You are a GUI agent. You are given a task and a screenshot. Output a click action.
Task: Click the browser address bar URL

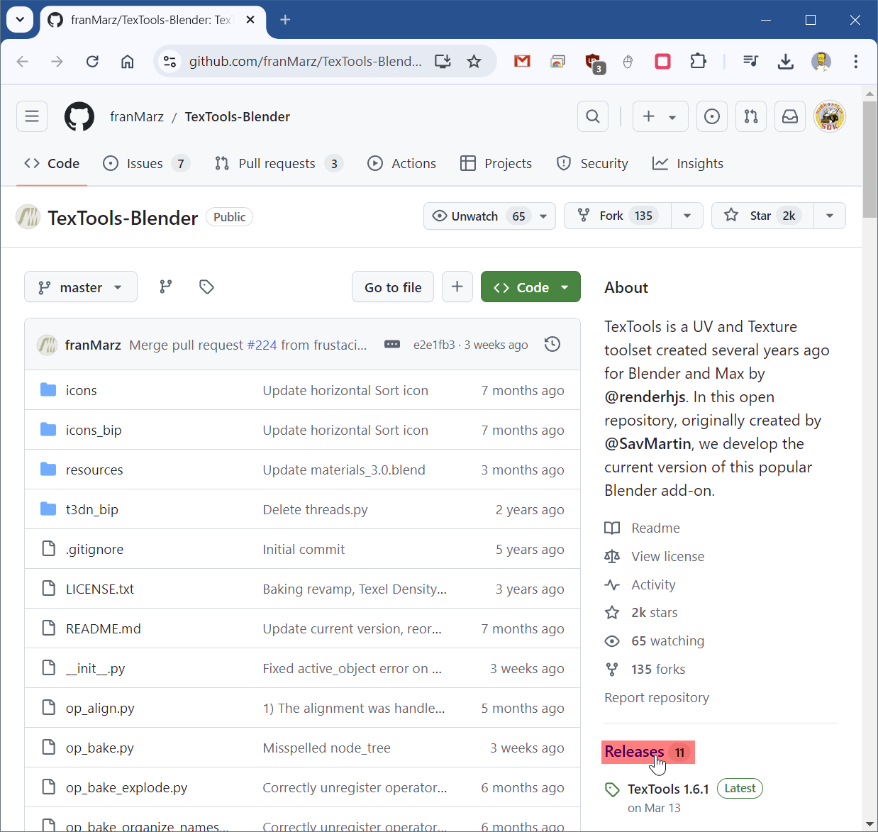click(305, 61)
